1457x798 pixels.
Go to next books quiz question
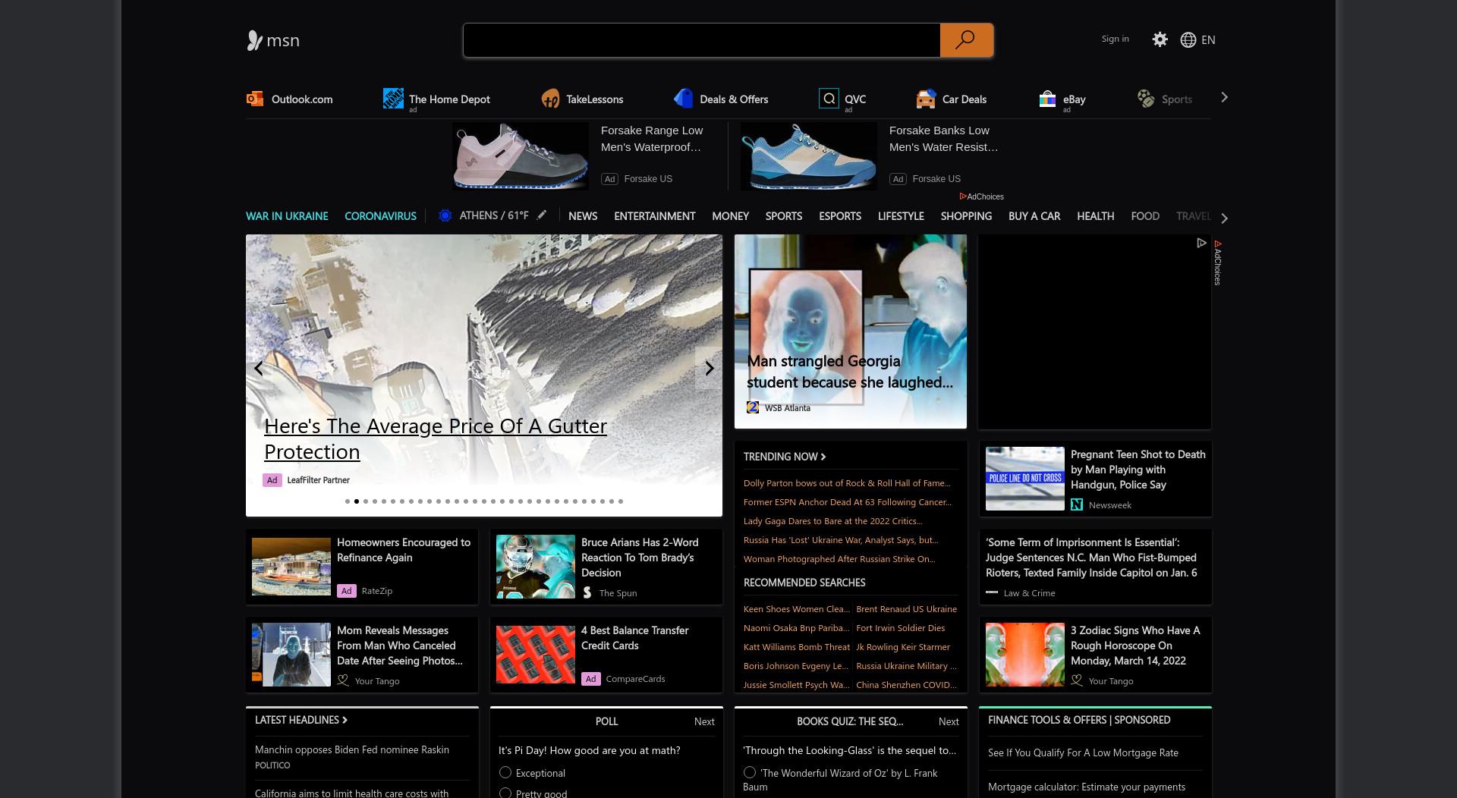pos(949,721)
